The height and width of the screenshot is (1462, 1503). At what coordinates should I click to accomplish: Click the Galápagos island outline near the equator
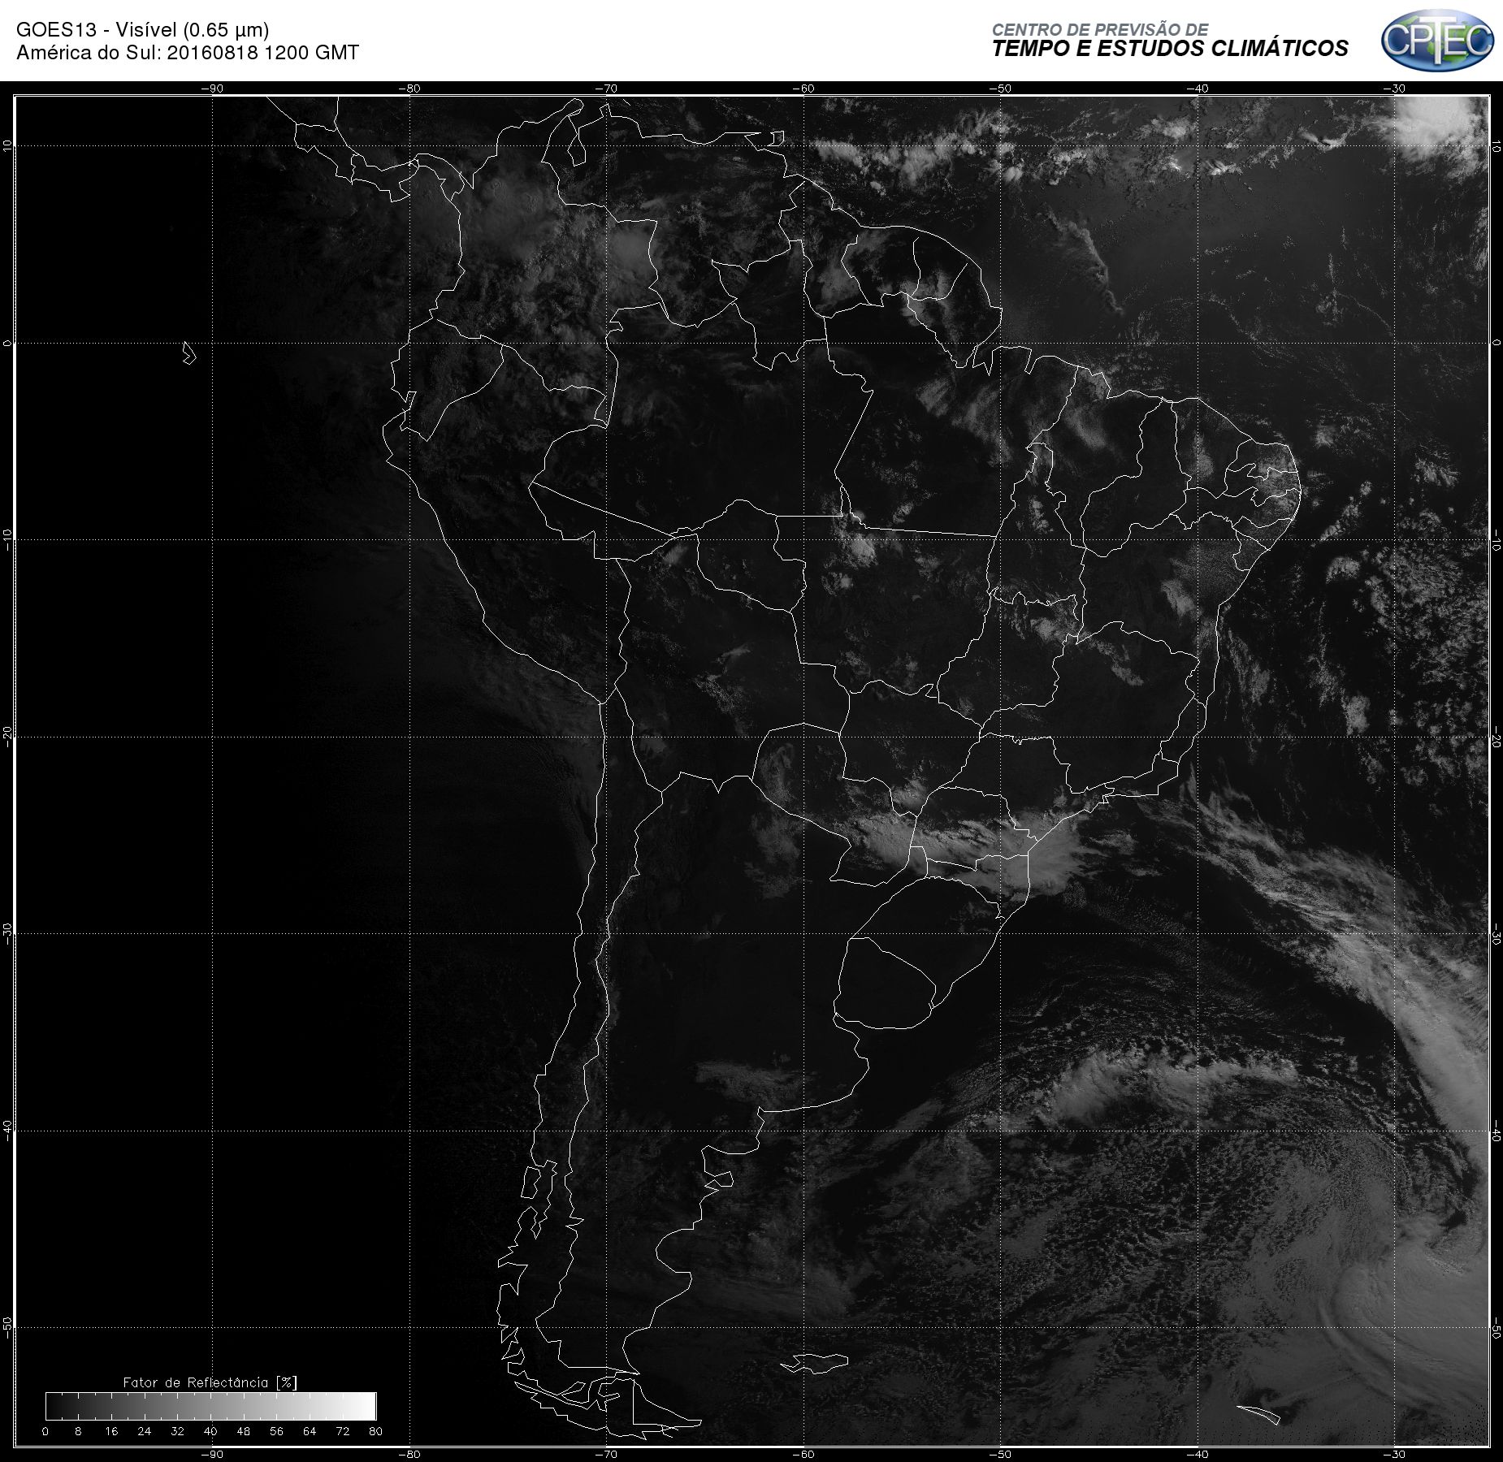pyautogui.click(x=189, y=353)
